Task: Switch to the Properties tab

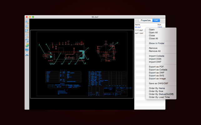Action: coord(145,20)
